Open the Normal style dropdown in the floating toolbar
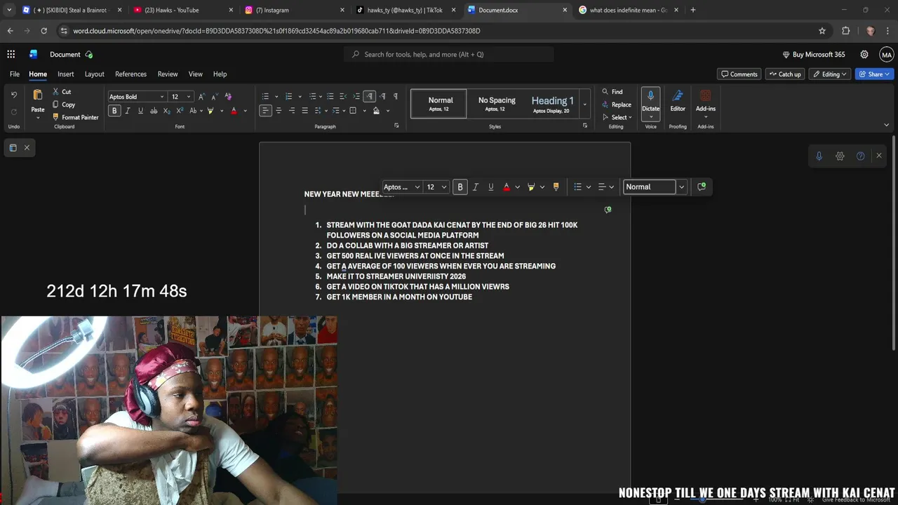Viewport: 898px width, 505px height. (x=681, y=187)
